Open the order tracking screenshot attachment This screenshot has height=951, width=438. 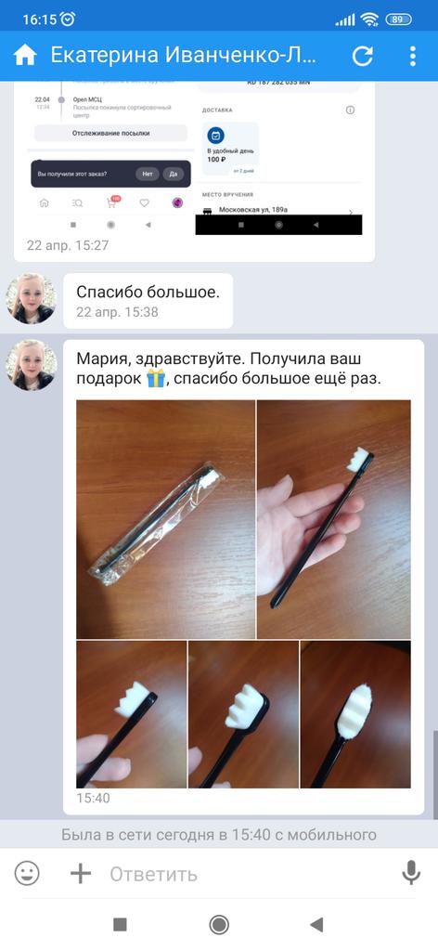pyautogui.click(x=195, y=158)
